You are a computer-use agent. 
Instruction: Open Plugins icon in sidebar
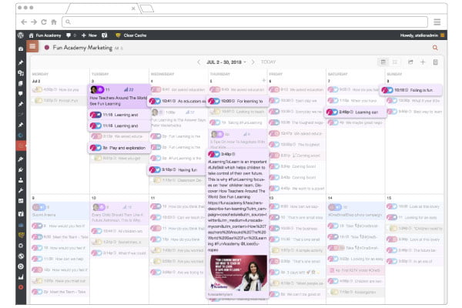[21, 169]
